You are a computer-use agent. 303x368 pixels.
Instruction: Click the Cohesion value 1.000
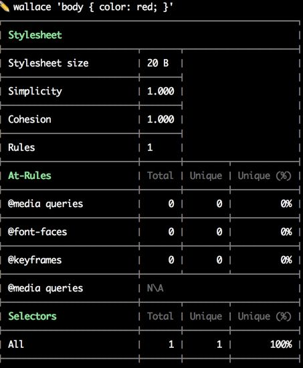pos(161,119)
